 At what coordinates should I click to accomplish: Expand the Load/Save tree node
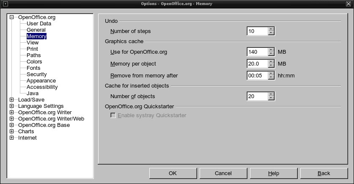click(12, 99)
